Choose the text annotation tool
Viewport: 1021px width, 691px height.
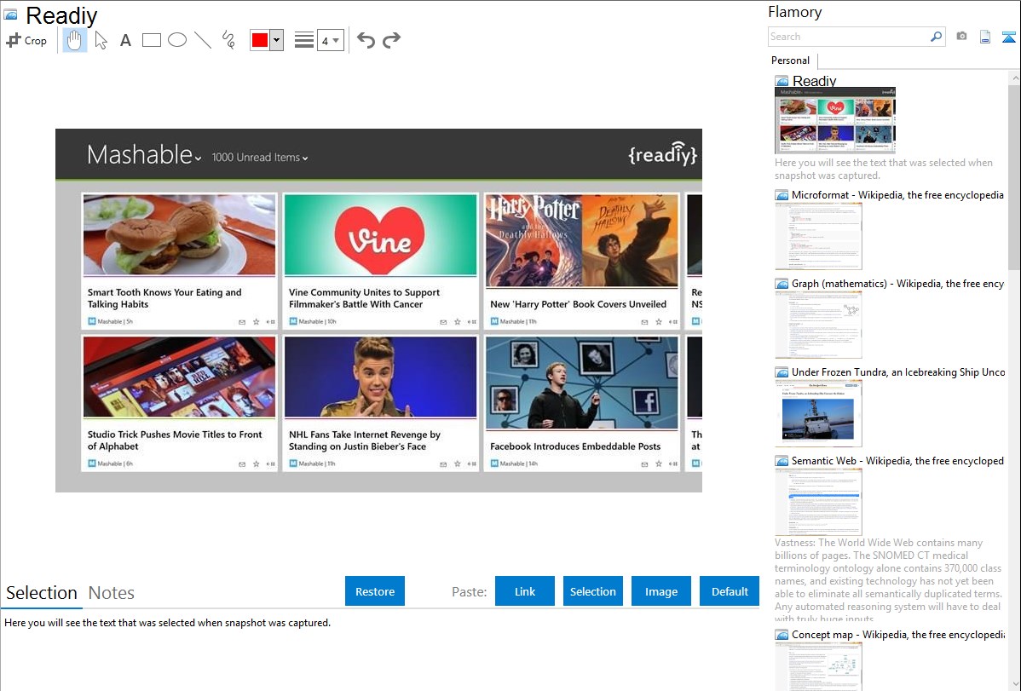coord(125,40)
